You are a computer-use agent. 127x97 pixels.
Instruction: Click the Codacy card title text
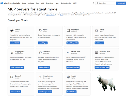(74, 76)
